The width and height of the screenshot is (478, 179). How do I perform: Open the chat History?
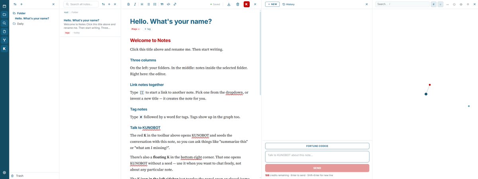click(x=288, y=4)
